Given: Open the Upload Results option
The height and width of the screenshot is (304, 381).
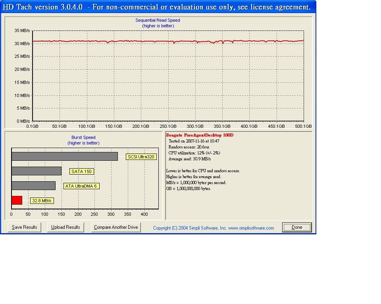Looking at the screenshot, I should coord(65,227).
